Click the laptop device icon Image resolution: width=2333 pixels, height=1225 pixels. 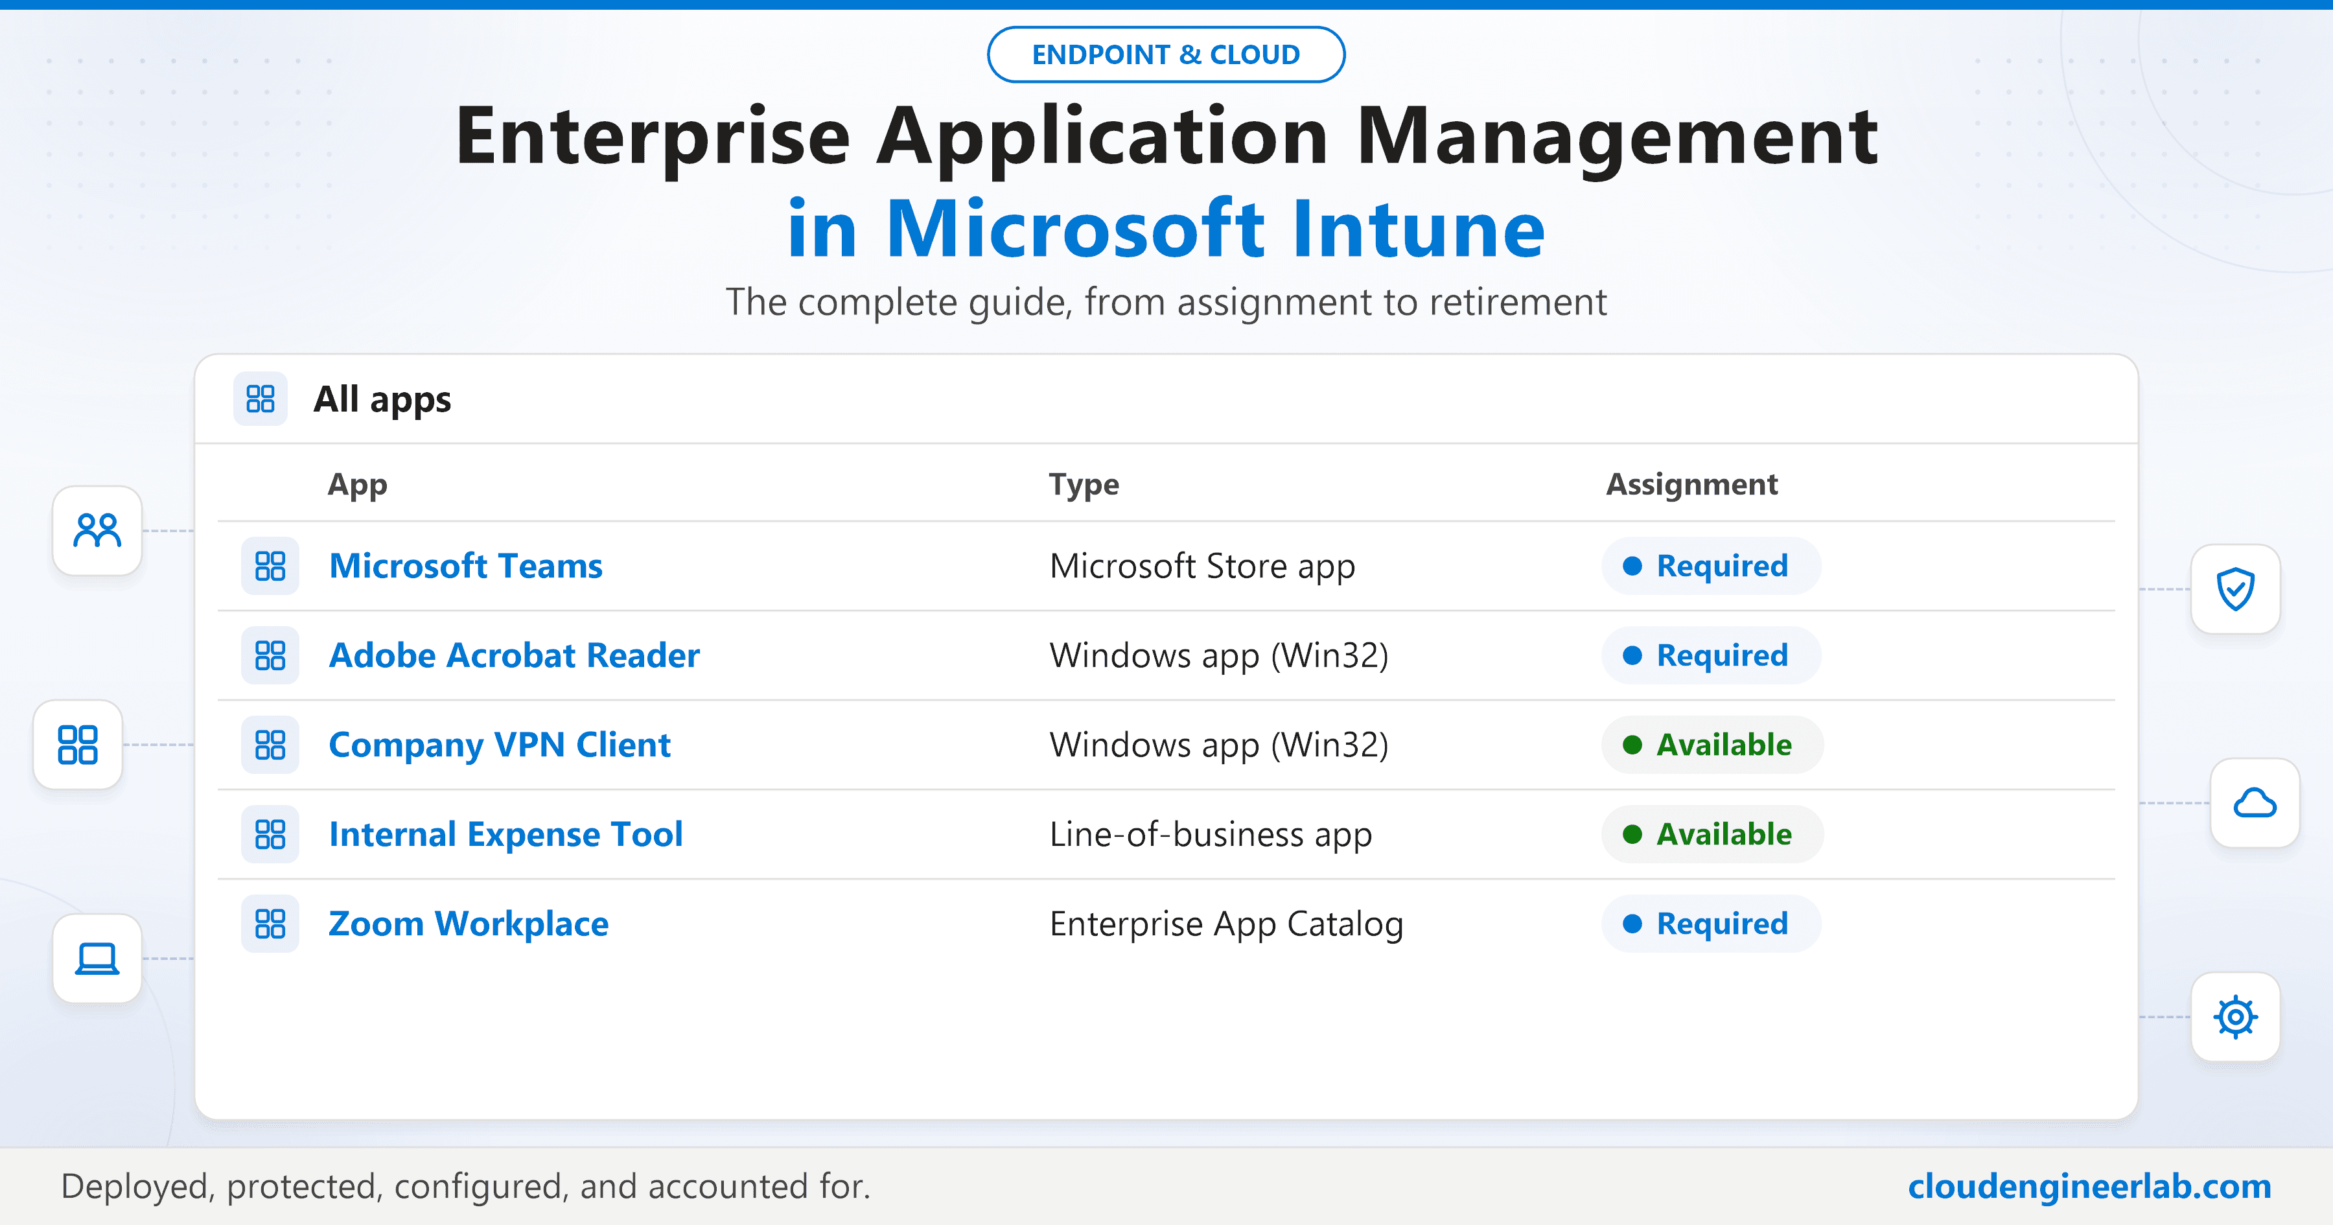coord(97,959)
